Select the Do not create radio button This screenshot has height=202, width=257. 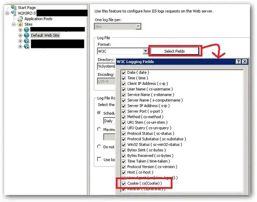(99, 147)
